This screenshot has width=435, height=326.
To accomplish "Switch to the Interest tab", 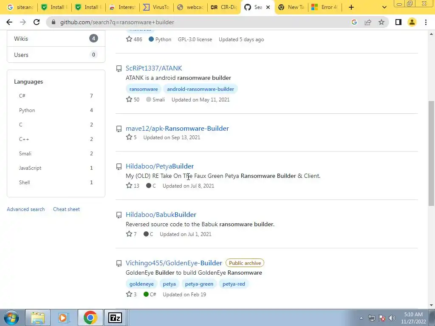I will pos(122,7).
